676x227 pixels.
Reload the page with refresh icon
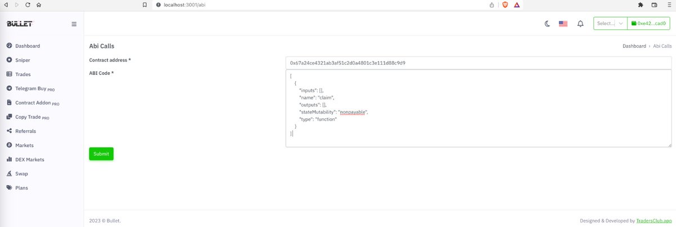27,5
